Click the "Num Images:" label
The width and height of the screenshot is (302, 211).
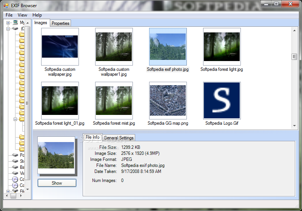(104, 180)
